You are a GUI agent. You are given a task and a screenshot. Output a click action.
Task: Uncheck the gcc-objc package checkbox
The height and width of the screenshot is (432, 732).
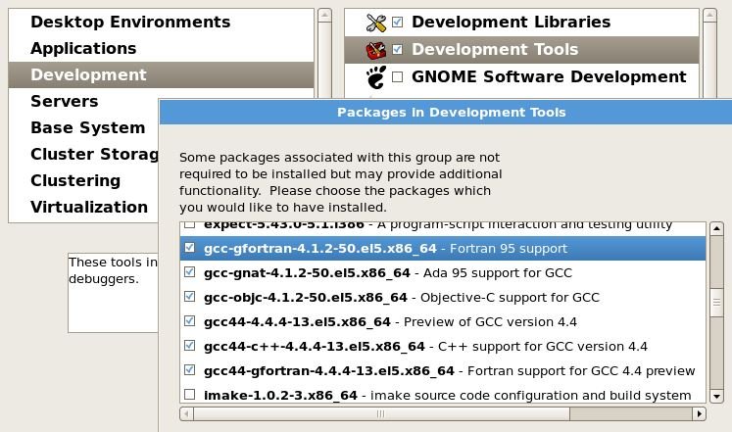point(189,297)
